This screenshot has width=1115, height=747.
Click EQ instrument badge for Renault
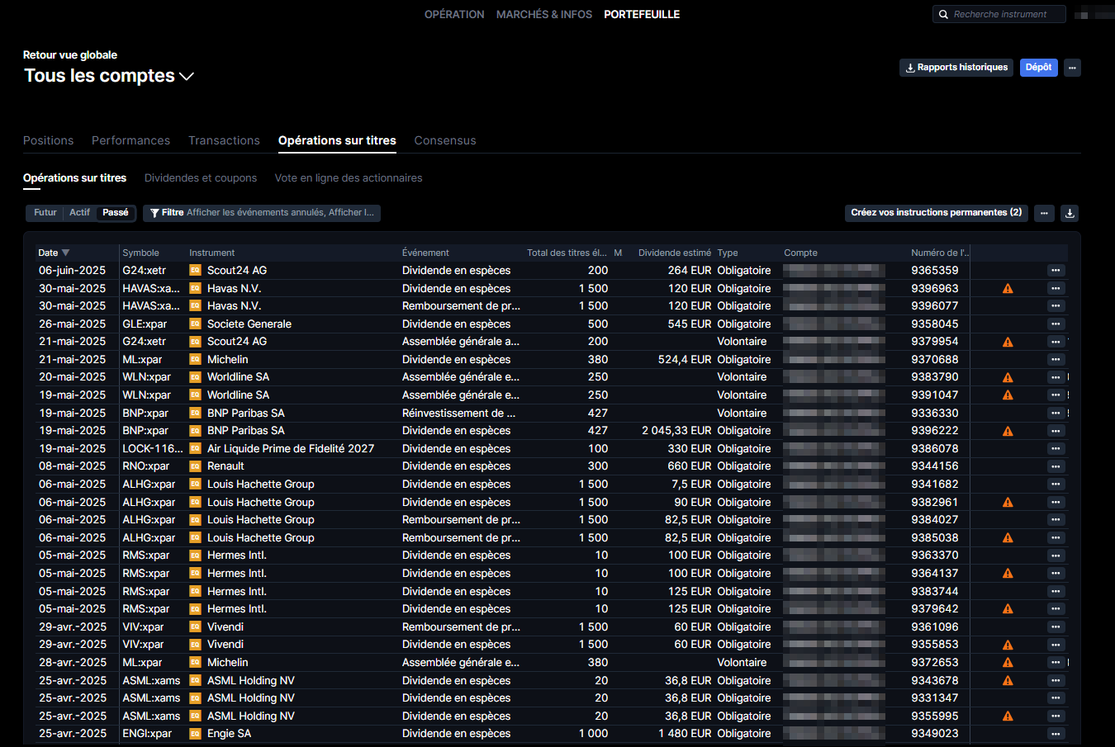point(195,466)
